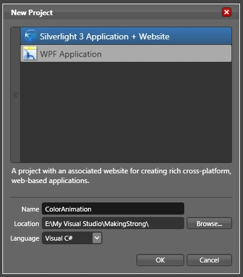243x277 pixels.
Task: Select Silverlight 3 Application + Website label
Action: tap(105, 36)
